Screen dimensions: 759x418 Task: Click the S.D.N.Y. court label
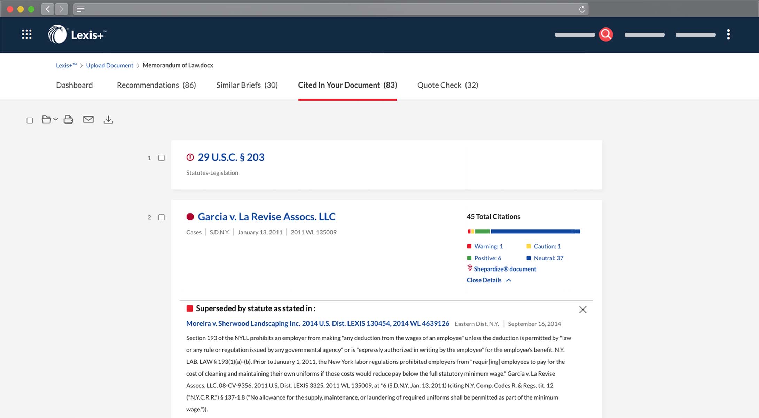219,232
